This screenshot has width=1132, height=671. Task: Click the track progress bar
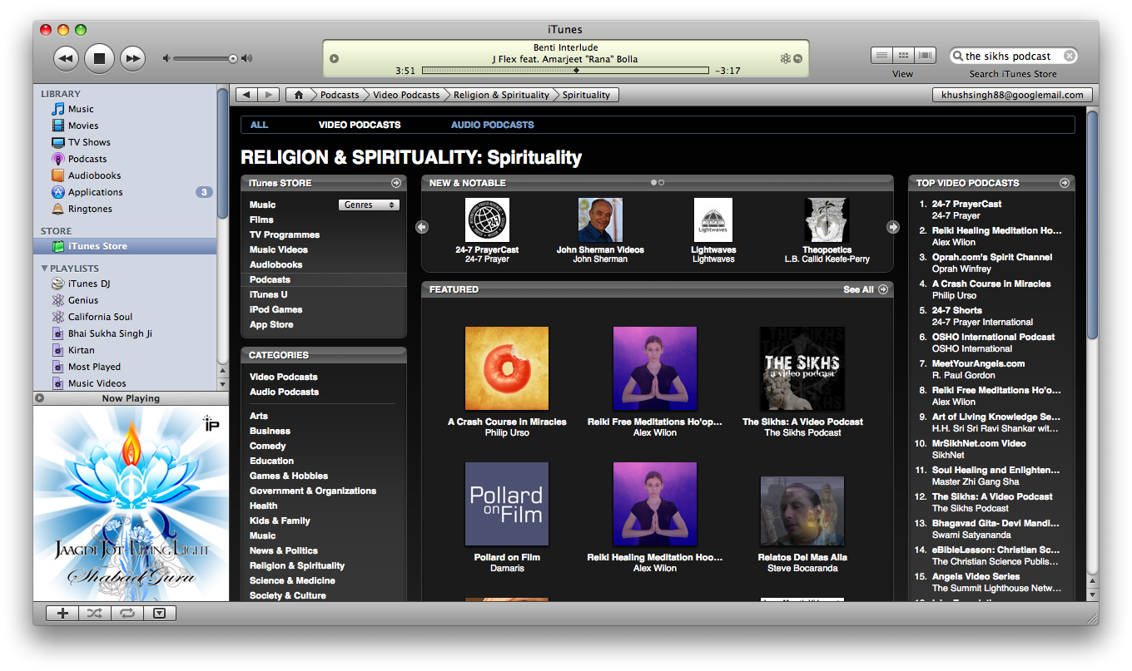[x=565, y=71]
